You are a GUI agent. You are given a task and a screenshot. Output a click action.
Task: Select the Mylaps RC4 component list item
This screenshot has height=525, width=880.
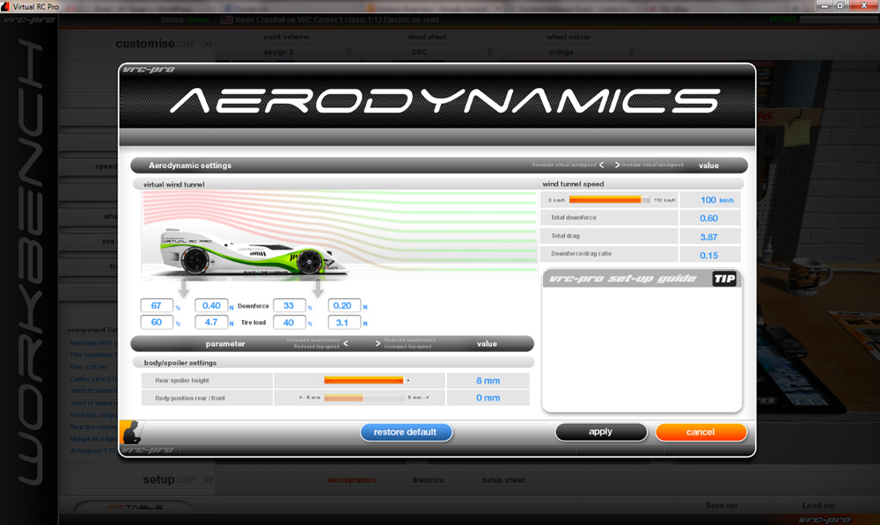tap(94, 439)
